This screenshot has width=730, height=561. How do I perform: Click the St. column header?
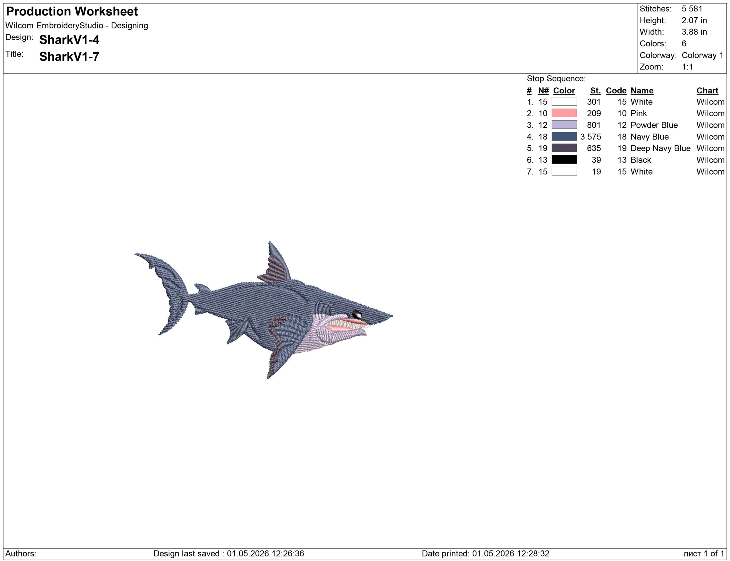coord(595,91)
